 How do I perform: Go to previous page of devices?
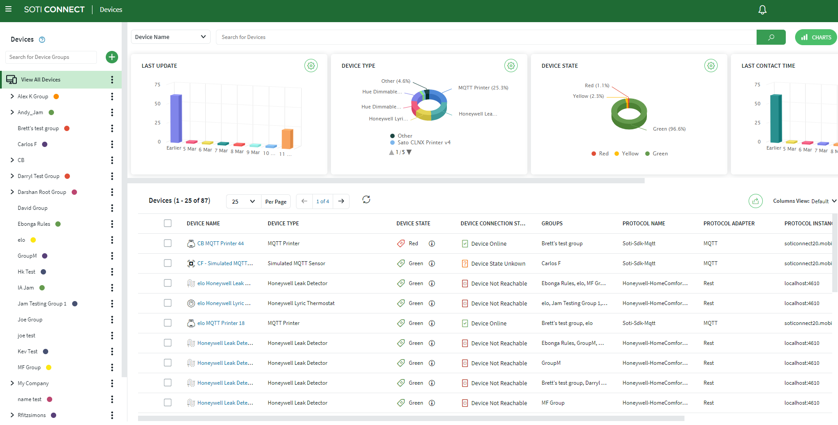[304, 201]
